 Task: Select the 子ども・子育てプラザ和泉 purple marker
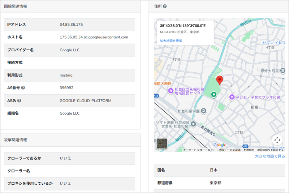[x=232, y=97]
